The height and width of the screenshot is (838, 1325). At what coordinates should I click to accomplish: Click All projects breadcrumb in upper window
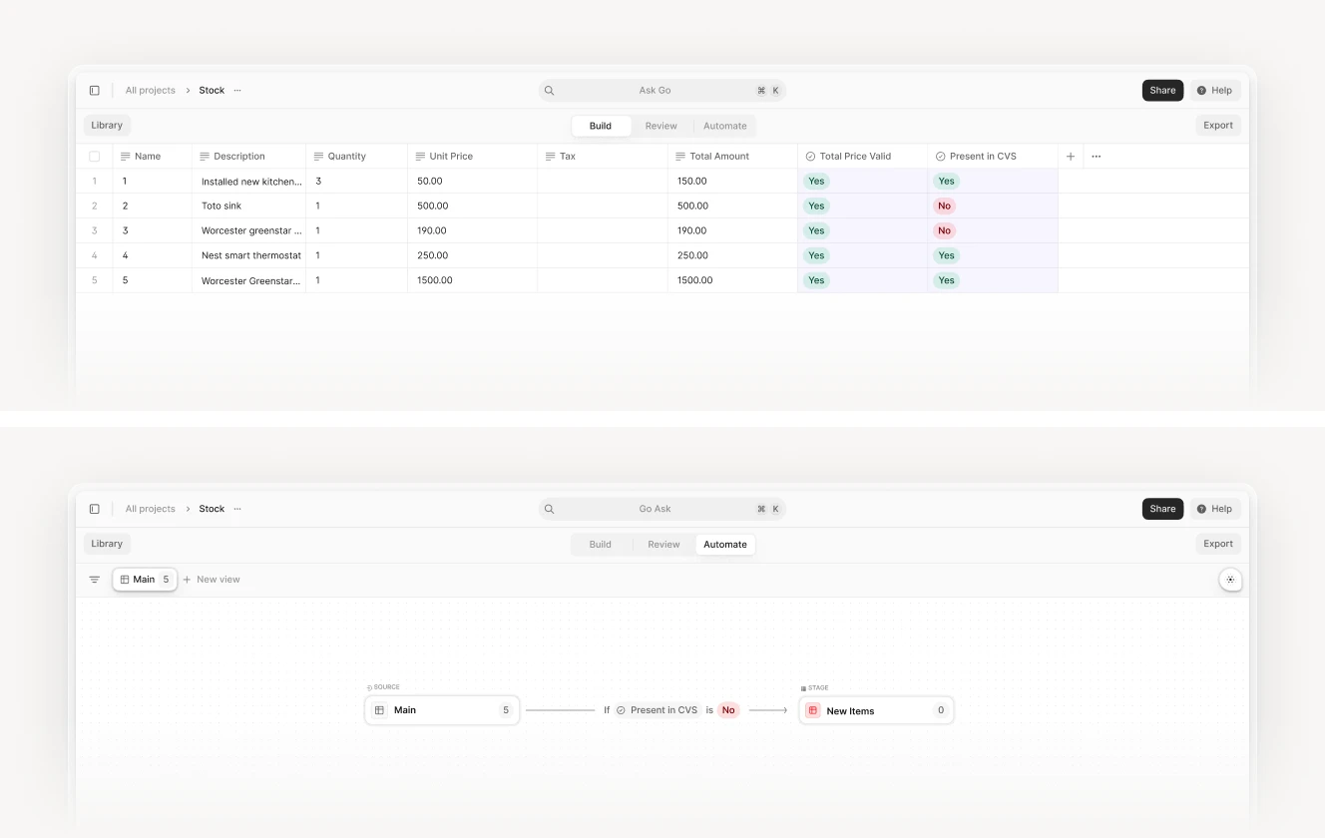[x=150, y=91]
